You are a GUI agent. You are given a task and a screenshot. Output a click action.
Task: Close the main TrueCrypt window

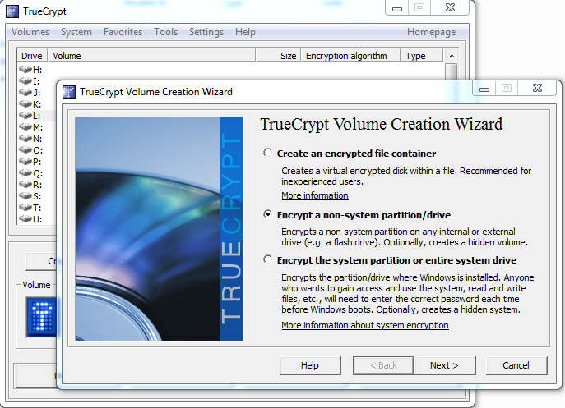pos(450,8)
